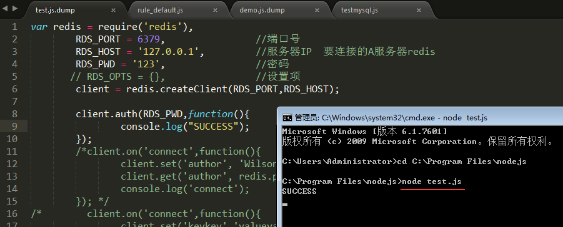Screen dimensions: 563x227
Task: Click redis.createClient in line 6
Action: pos(177,89)
